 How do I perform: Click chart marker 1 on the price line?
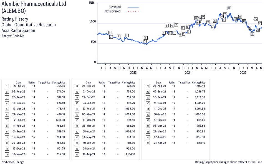coord(110,33)
